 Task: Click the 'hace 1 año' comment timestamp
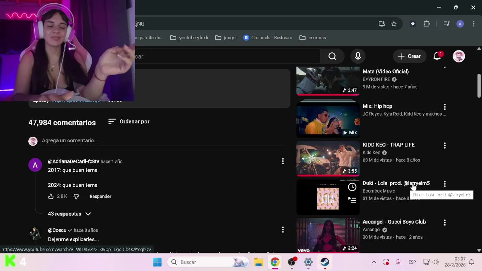[x=111, y=161]
